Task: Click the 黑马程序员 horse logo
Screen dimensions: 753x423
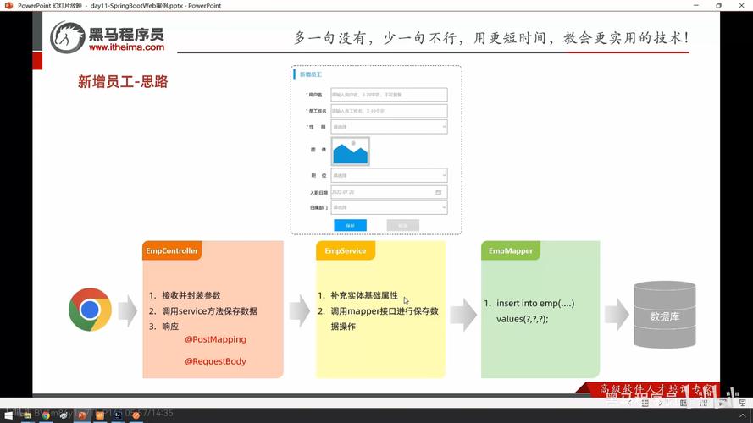Action: coord(68,37)
